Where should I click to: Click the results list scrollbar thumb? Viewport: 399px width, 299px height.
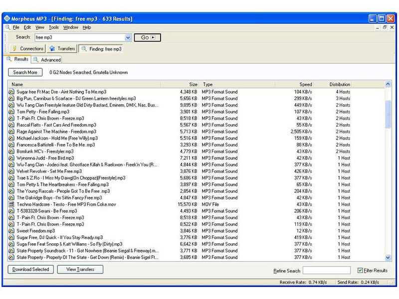pos(388,114)
